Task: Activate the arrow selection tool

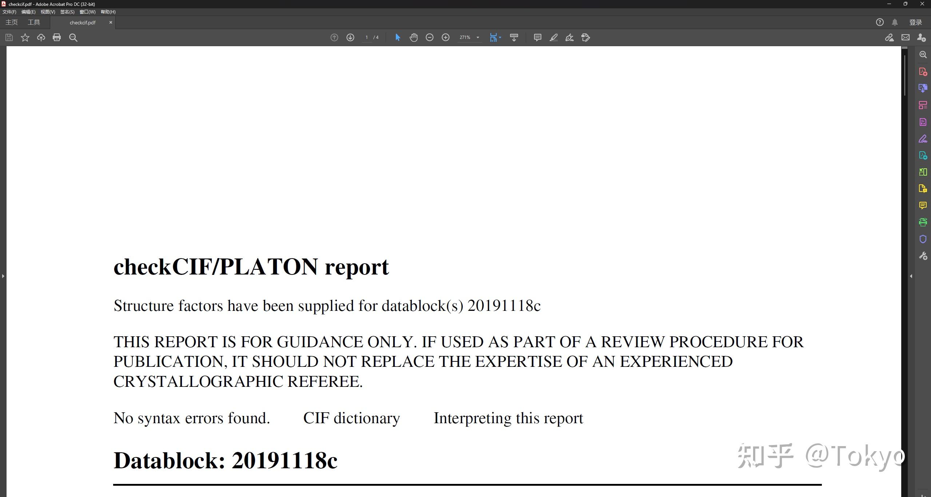Action: (398, 37)
